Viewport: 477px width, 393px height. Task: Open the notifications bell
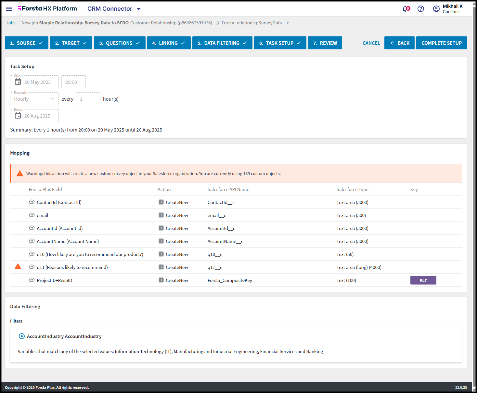tap(405, 9)
